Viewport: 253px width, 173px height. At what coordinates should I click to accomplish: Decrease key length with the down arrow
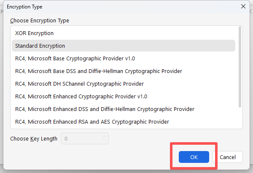(x=104, y=141)
